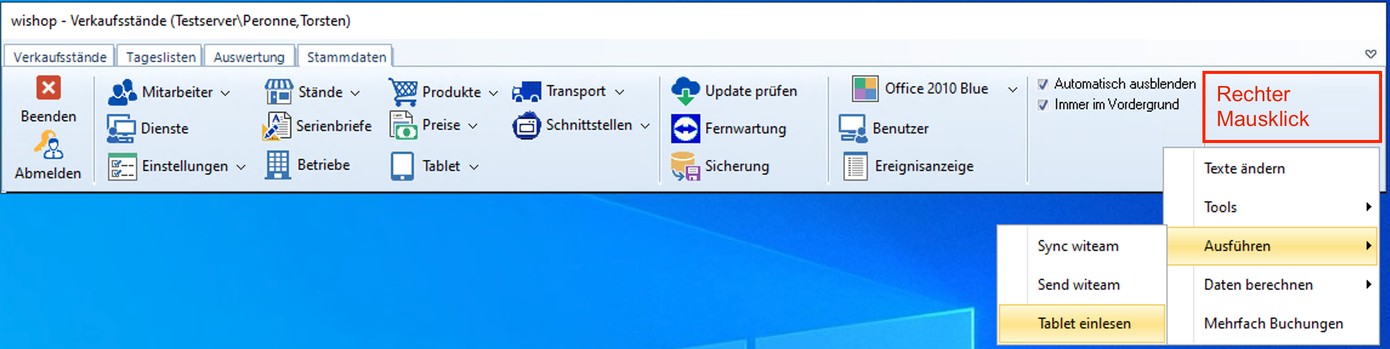Collapse the ribbon using top-right chevron
Screen dimensions: 1390x349
tap(1371, 54)
